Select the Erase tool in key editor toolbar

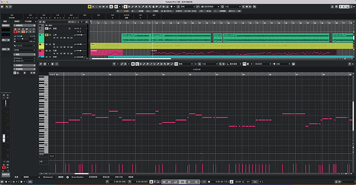(x=148, y=64)
